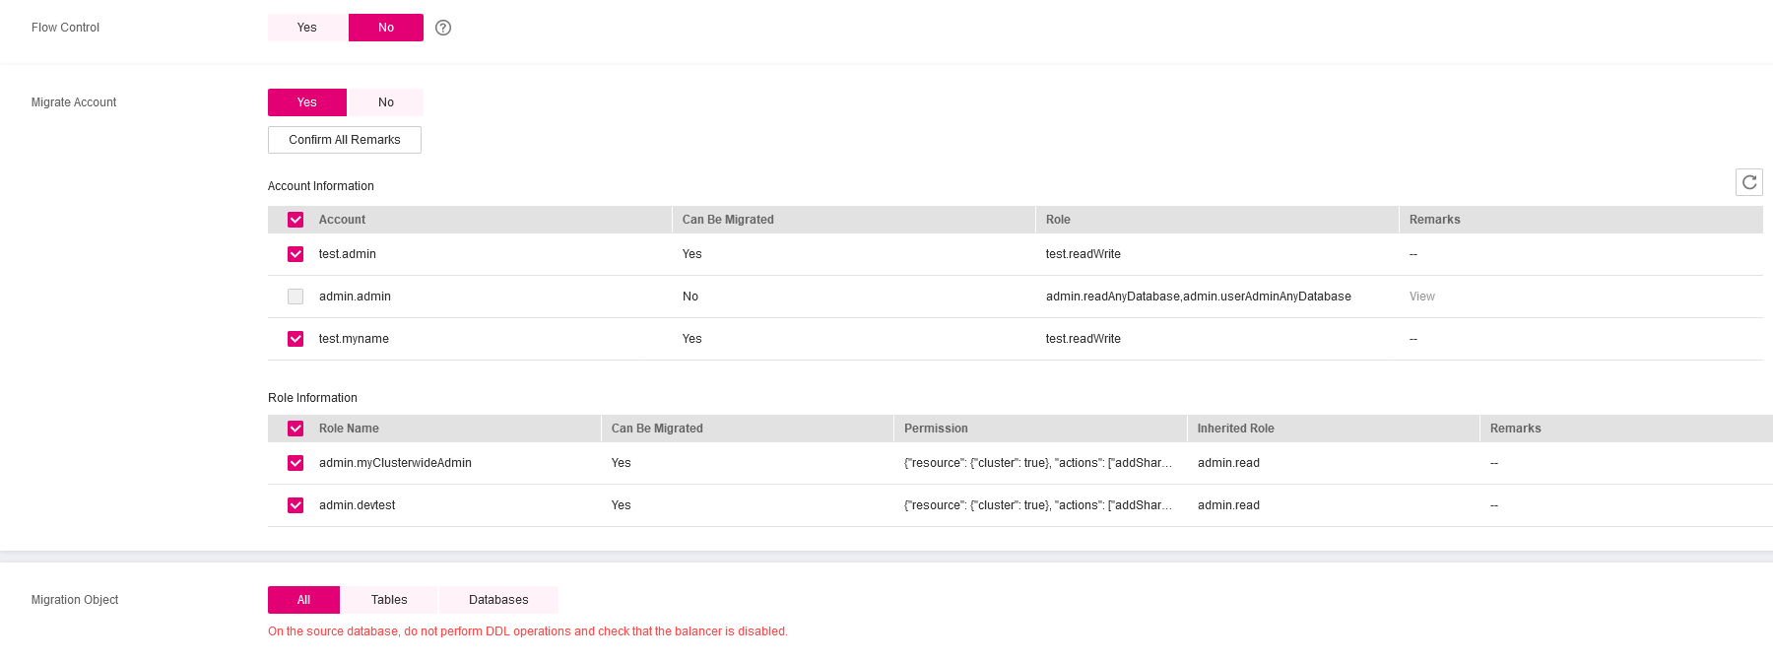Refresh the Account Information table
Viewport: 1773px width, 661px height.
click(x=1748, y=182)
